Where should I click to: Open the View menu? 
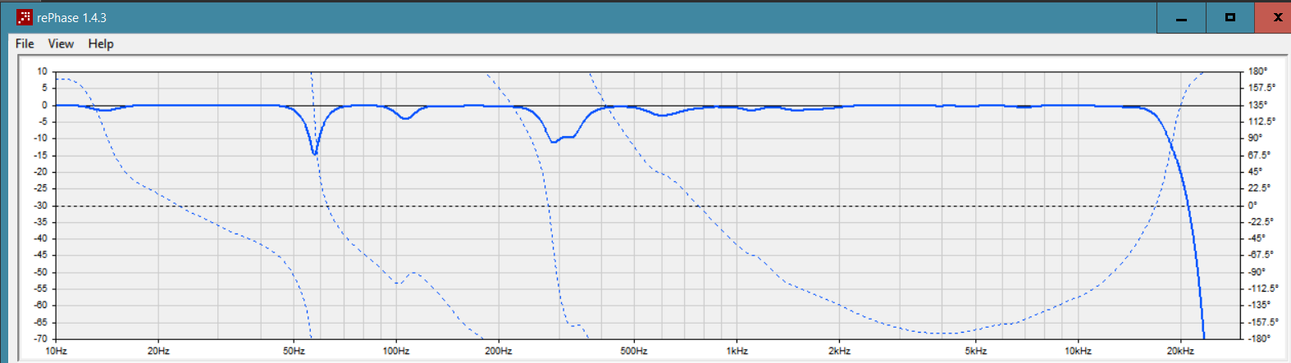click(61, 44)
